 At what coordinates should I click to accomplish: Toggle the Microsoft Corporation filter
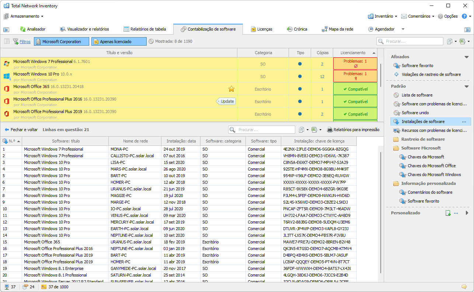[x=62, y=42]
